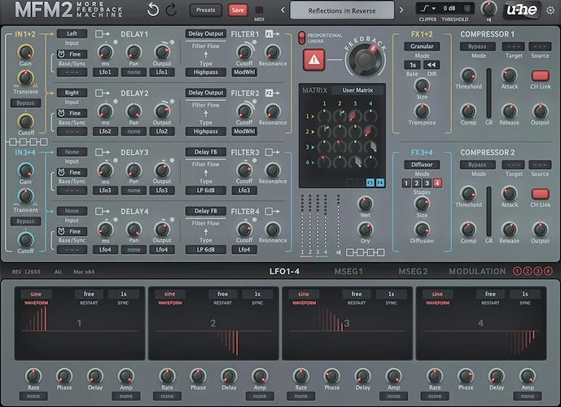Click the MIDI indicator icon
Image resolution: width=561 pixels, height=407 pixels.
point(259,10)
